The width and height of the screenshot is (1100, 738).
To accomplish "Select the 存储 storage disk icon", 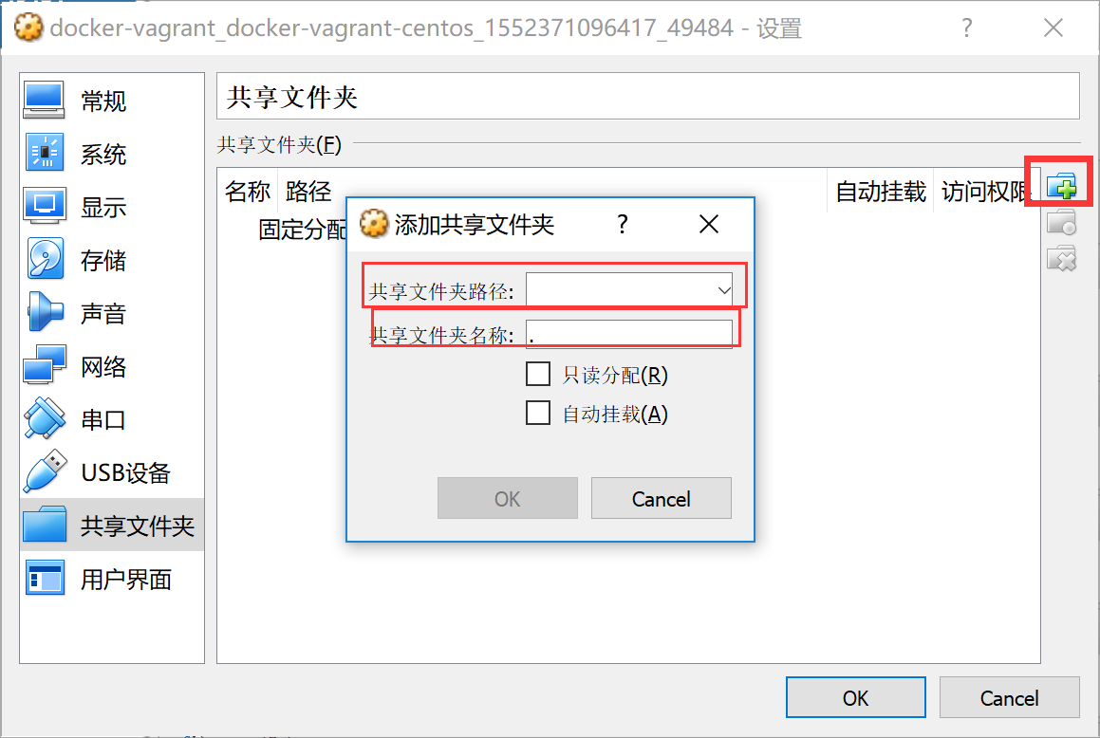I will click(45, 259).
